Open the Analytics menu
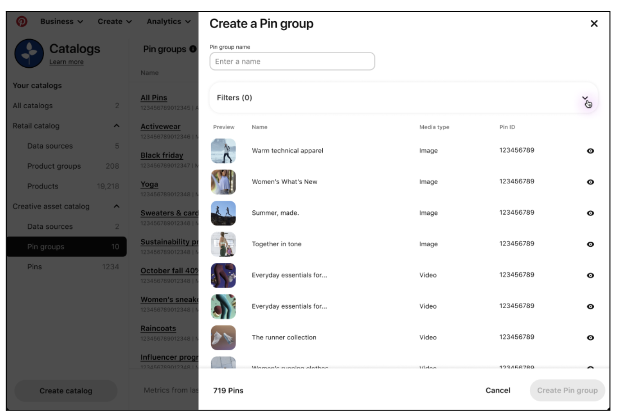This screenshot has height=416, width=620. [x=168, y=21]
